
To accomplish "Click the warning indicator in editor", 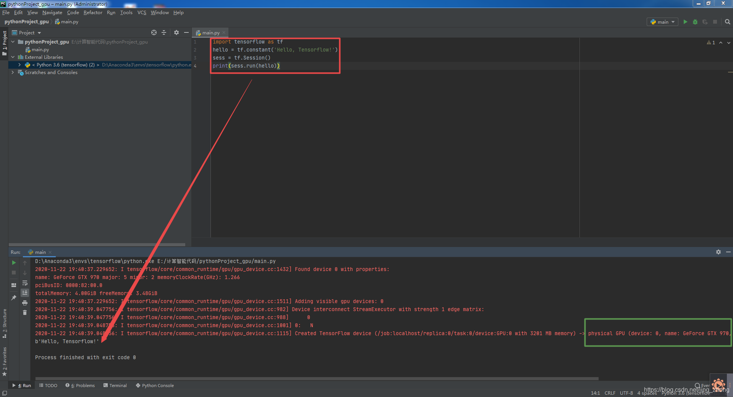I will click(x=711, y=43).
